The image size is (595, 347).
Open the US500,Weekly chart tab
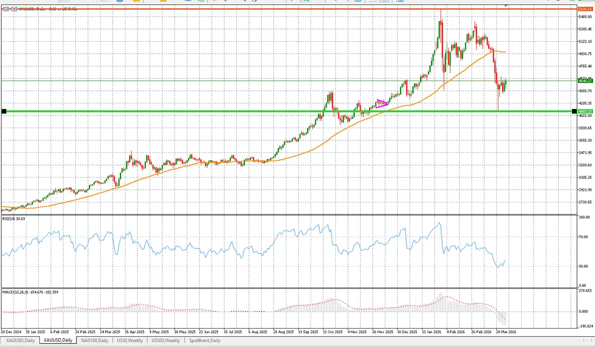pos(165,341)
